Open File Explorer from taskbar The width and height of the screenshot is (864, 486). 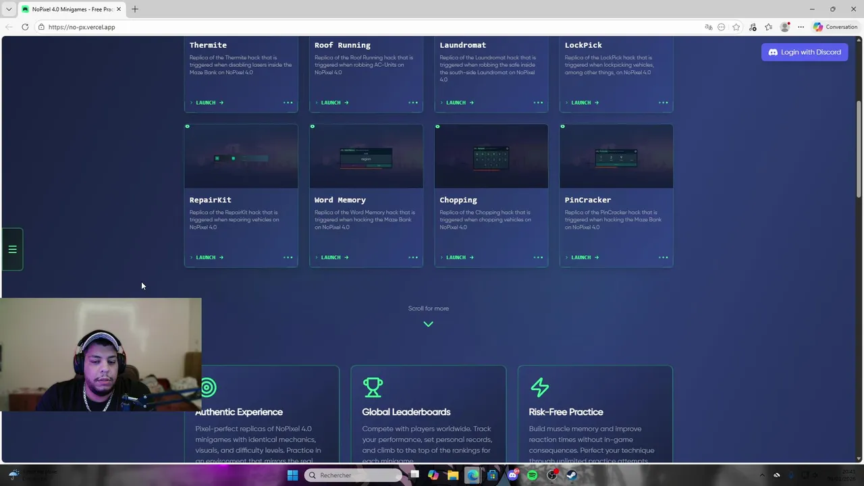(453, 475)
